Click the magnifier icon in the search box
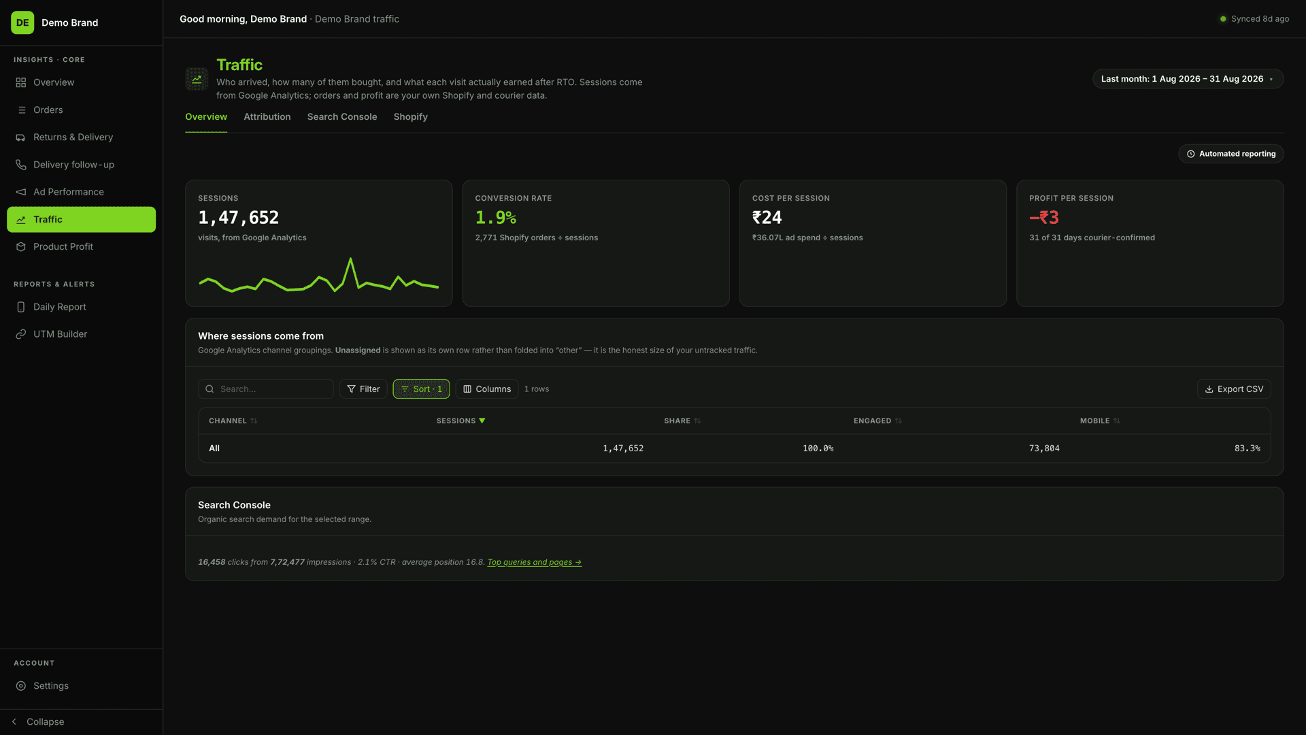The height and width of the screenshot is (735, 1306). click(x=210, y=389)
